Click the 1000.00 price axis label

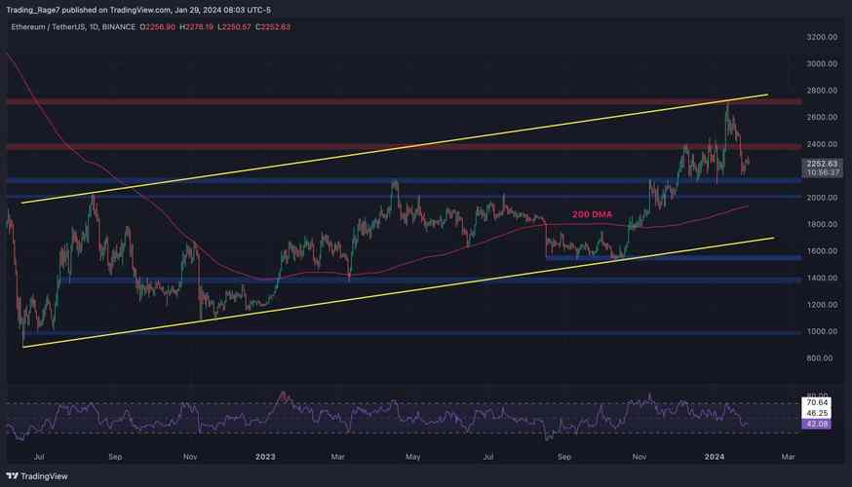coord(822,331)
